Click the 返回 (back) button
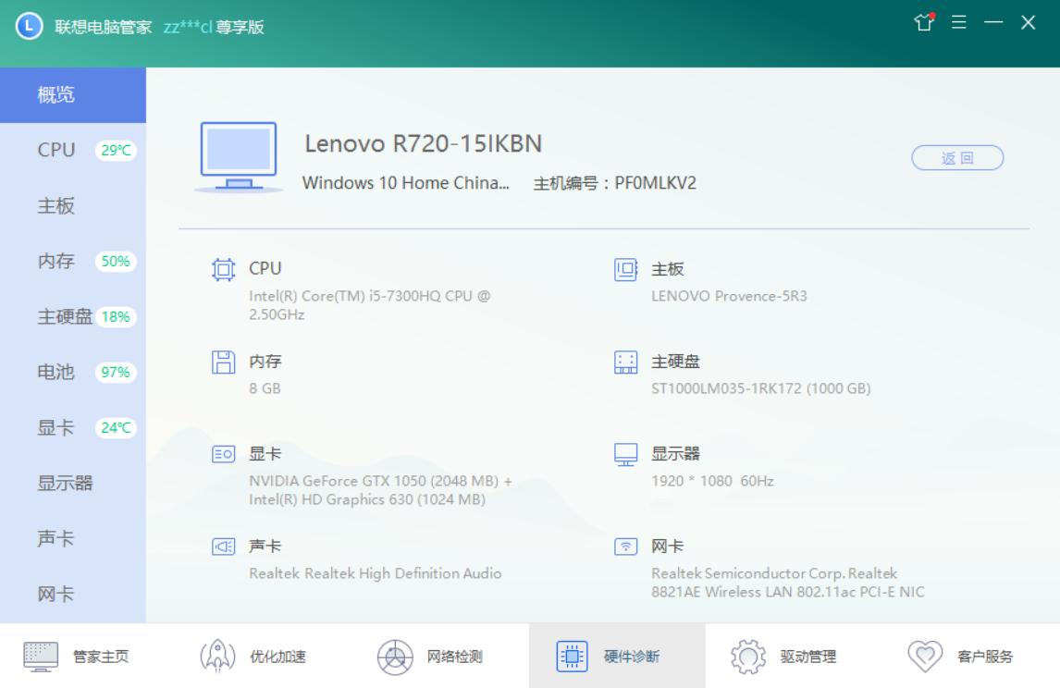This screenshot has height=688, width=1060. coord(958,157)
